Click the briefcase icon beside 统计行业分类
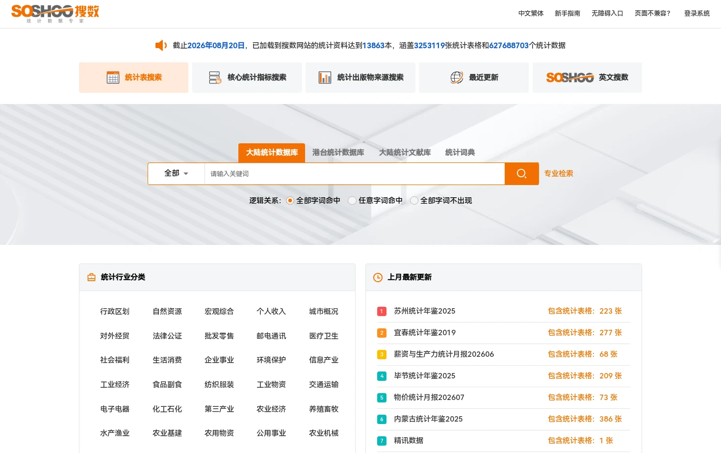 pos(91,277)
